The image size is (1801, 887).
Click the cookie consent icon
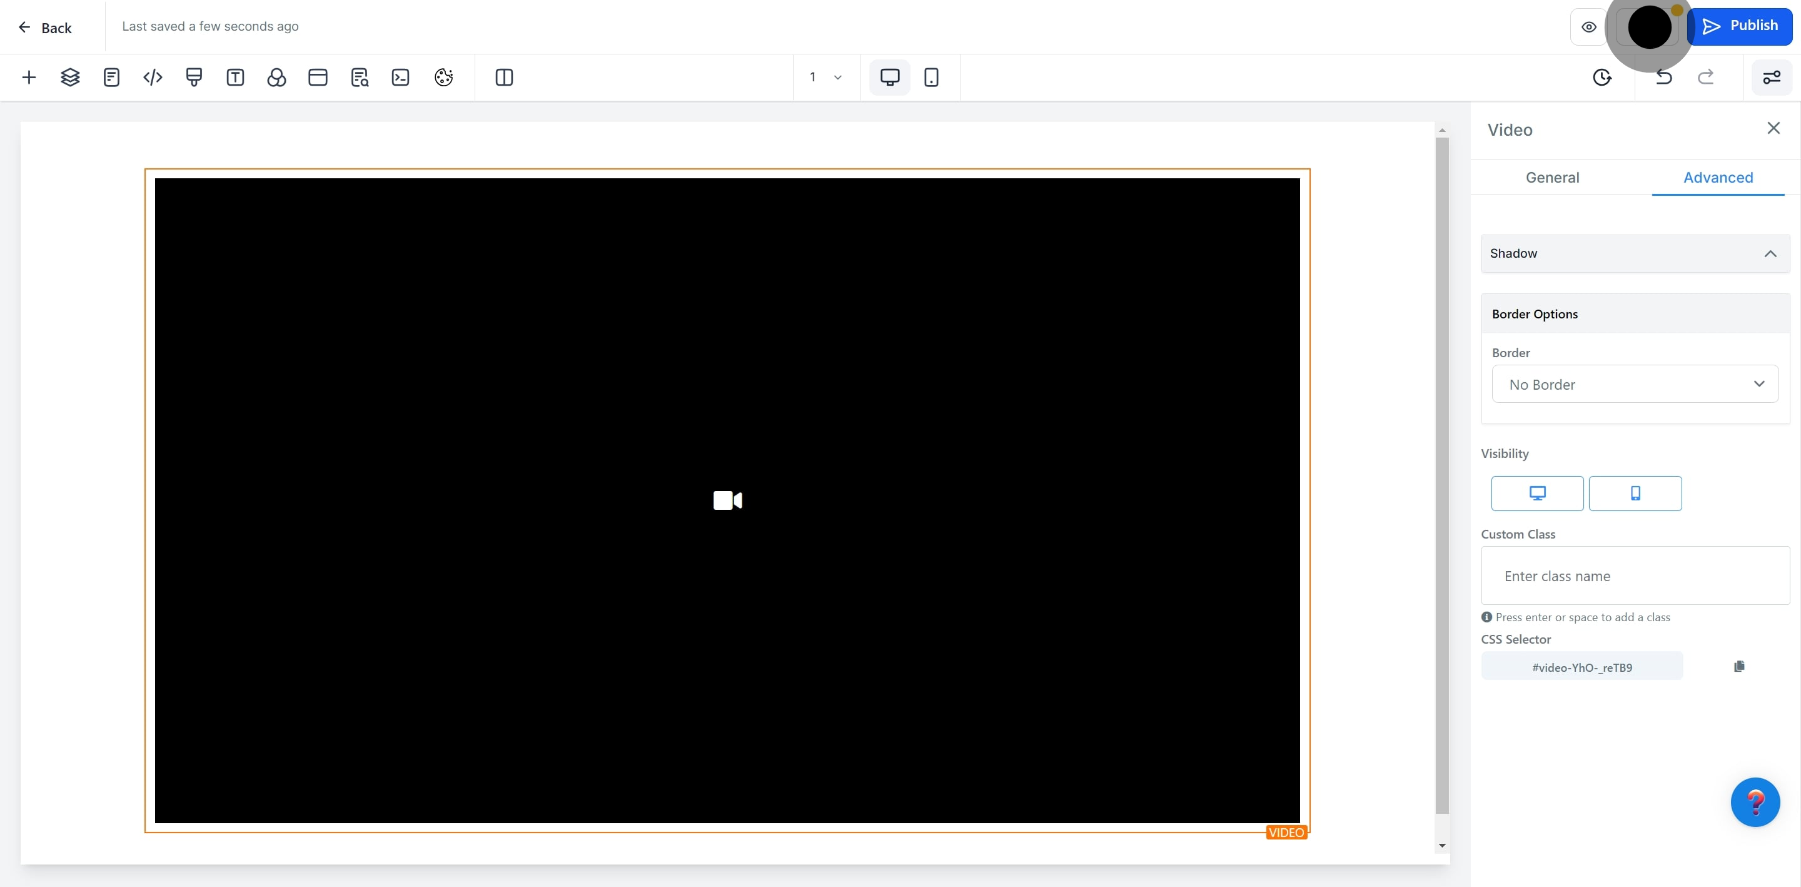[x=443, y=77]
